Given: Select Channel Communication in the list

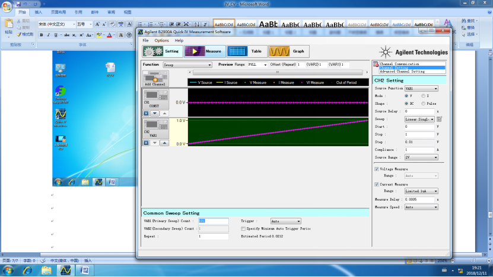Looking at the screenshot, I should [412, 64].
